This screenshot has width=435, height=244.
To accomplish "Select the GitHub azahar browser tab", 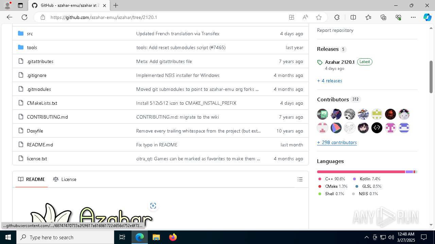I will pos(69,5).
